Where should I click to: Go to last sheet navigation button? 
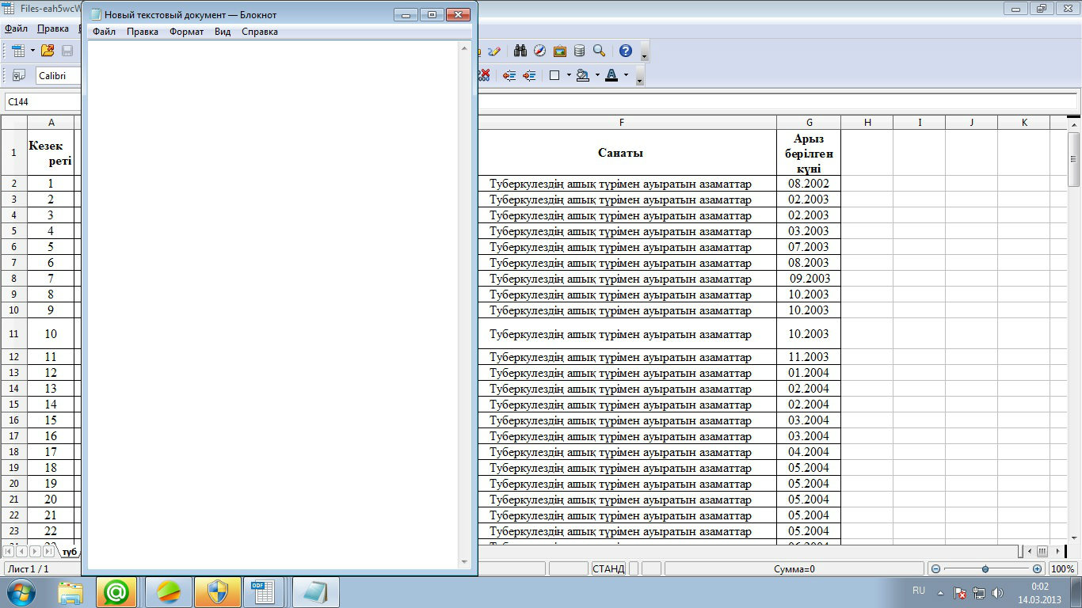click(49, 551)
